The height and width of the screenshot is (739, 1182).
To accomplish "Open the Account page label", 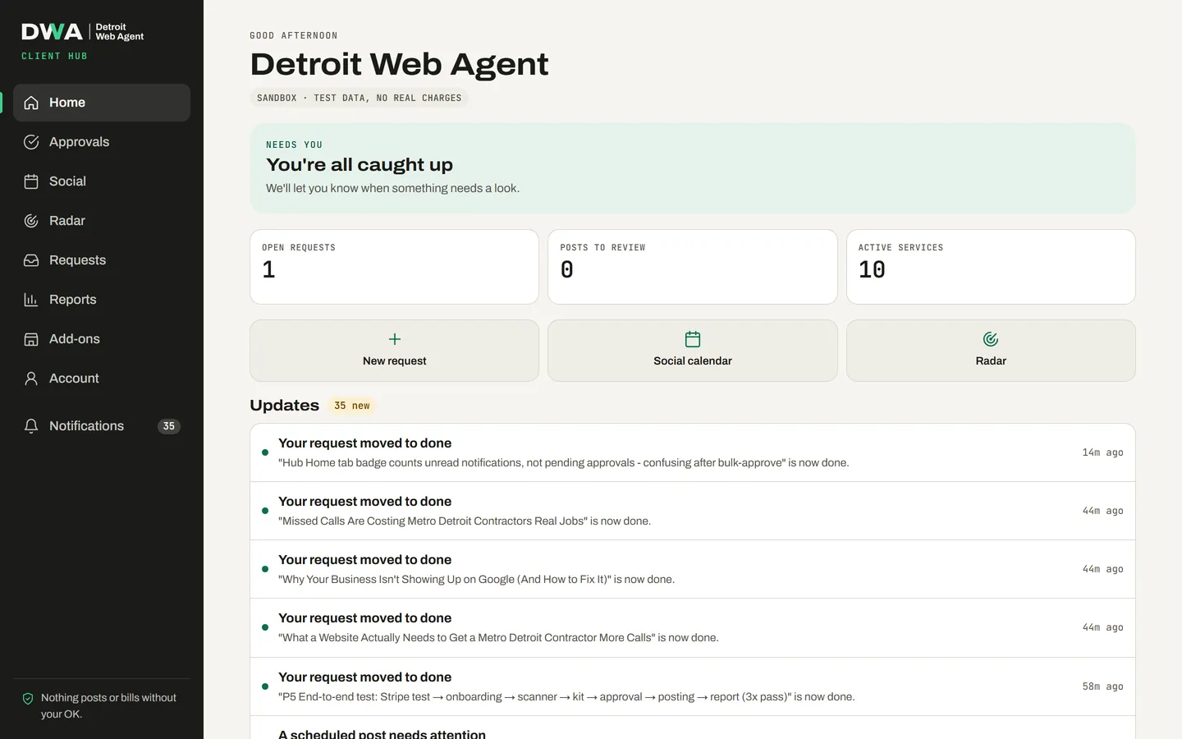I will (x=74, y=379).
